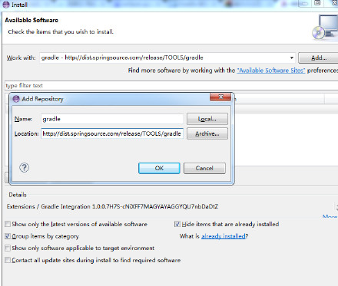
Task: Open the already installed link
Action: [224, 236]
